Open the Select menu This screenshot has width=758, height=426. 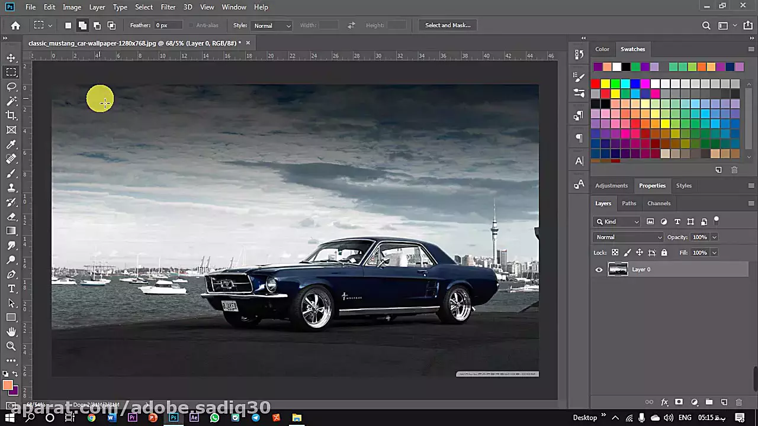(144, 7)
